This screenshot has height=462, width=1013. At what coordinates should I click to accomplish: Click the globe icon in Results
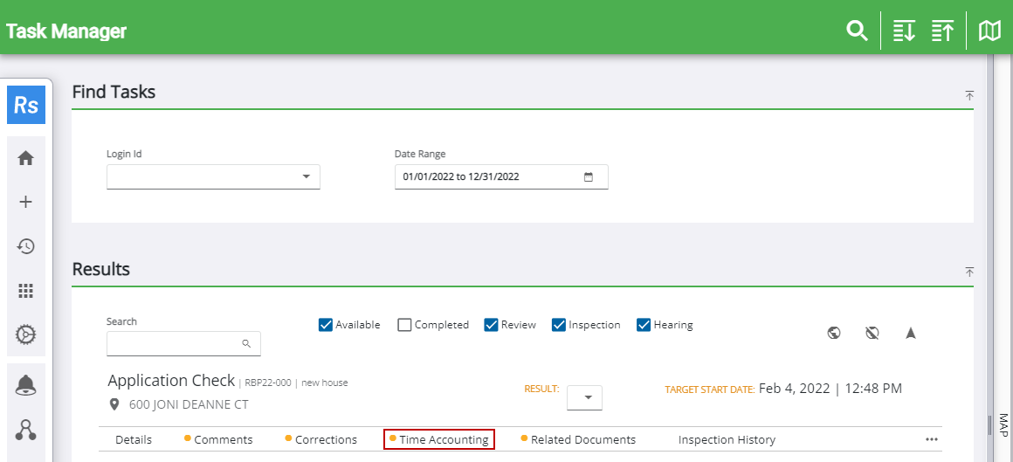(x=834, y=333)
